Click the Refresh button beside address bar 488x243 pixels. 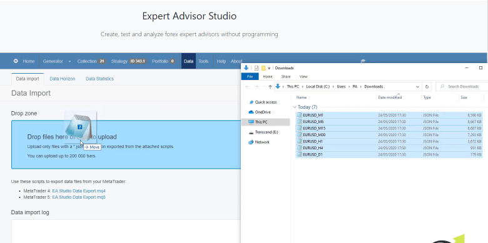(x=427, y=87)
